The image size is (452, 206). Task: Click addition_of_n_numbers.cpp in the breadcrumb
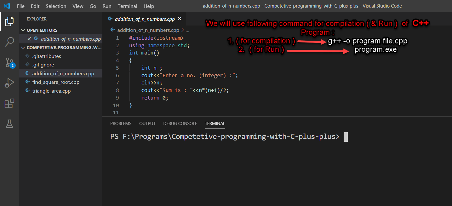pyautogui.click(x=148, y=30)
